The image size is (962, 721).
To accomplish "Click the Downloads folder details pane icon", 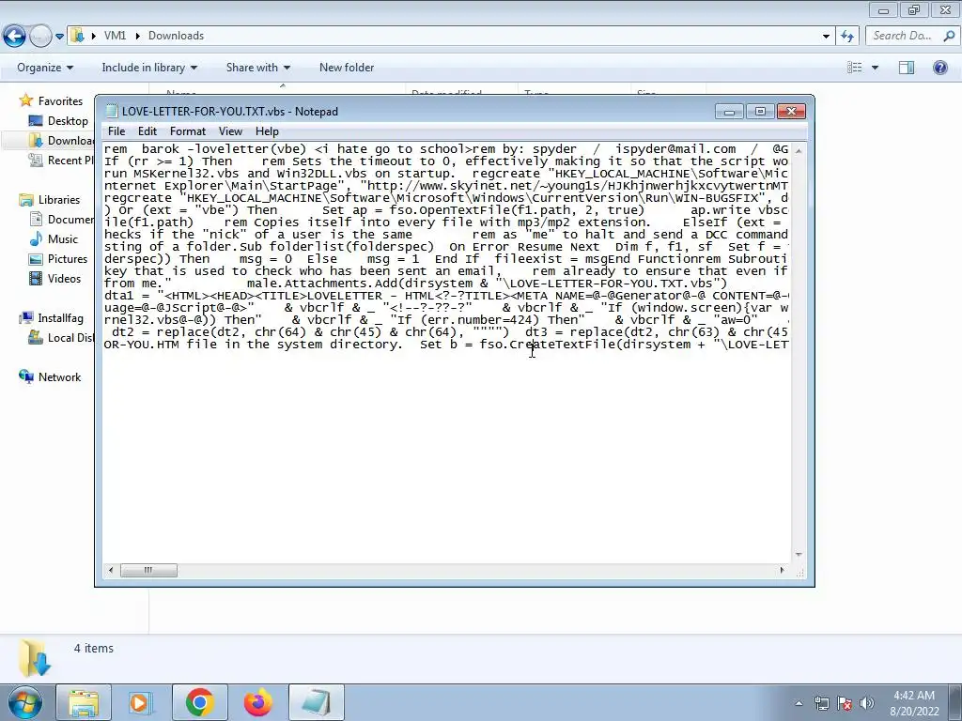I will [34, 658].
